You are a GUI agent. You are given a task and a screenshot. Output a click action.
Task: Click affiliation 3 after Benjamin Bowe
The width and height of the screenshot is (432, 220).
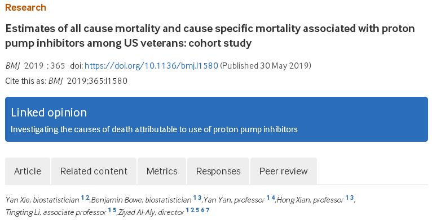pyautogui.click(x=200, y=197)
